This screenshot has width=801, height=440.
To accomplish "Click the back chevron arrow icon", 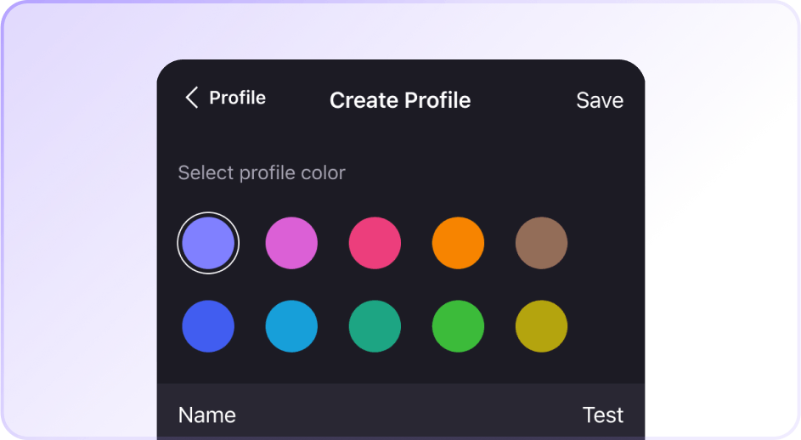I will pos(191,98).
